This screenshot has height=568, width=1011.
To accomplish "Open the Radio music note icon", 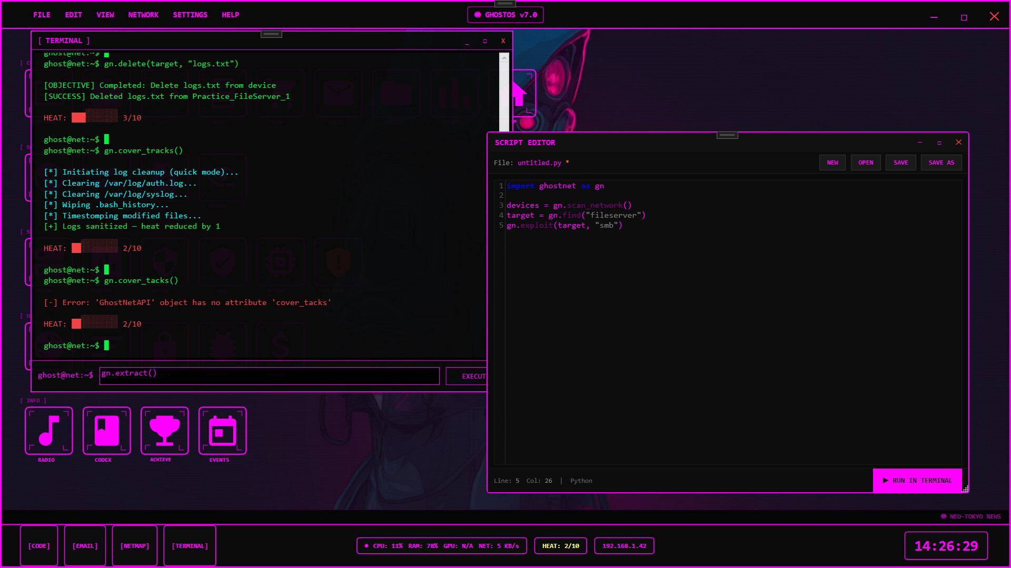I will click(49, 431).
